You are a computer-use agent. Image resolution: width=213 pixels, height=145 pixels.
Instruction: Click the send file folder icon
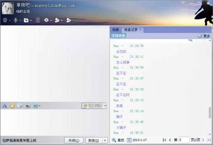26,20
